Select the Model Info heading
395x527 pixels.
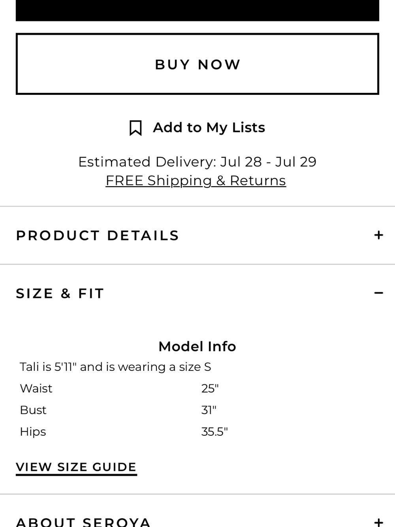click(x=197, y=346)
